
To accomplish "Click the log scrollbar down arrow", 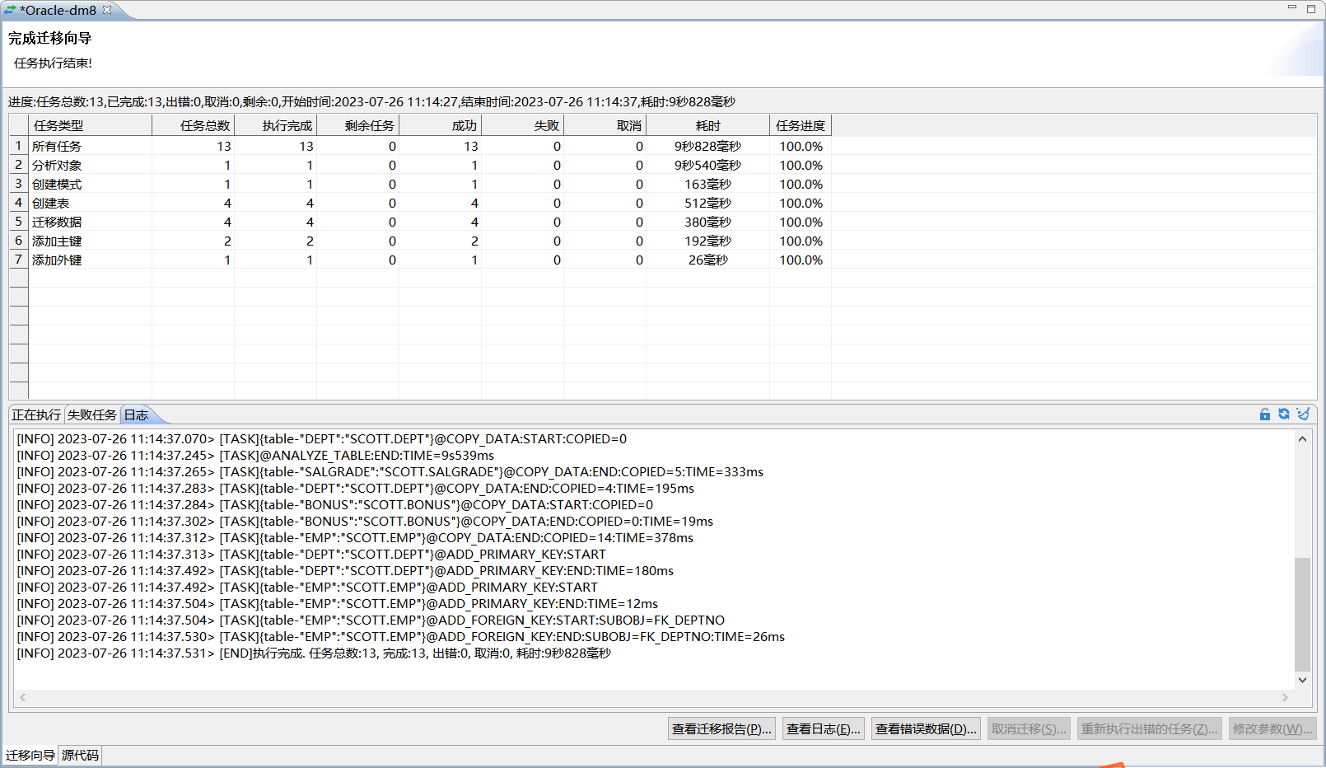I will [1302, 680].
